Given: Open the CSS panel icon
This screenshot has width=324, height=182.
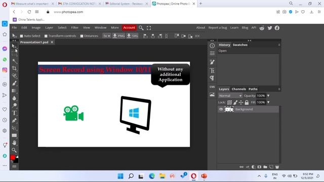Looking at the screenshot, I should coord(212,87).
